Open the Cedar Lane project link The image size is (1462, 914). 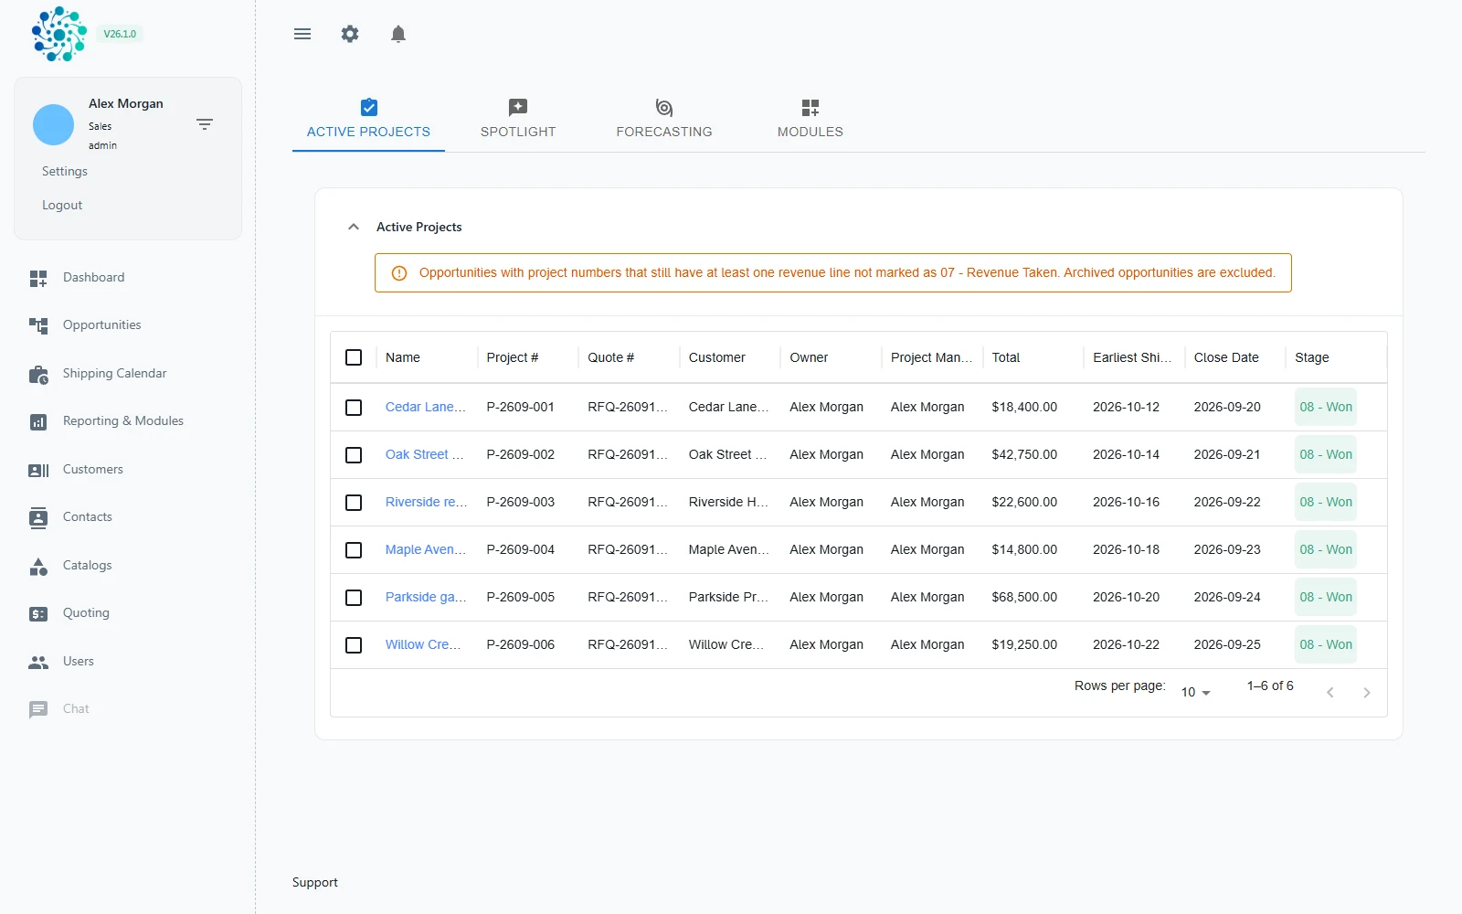coord(425,407)
